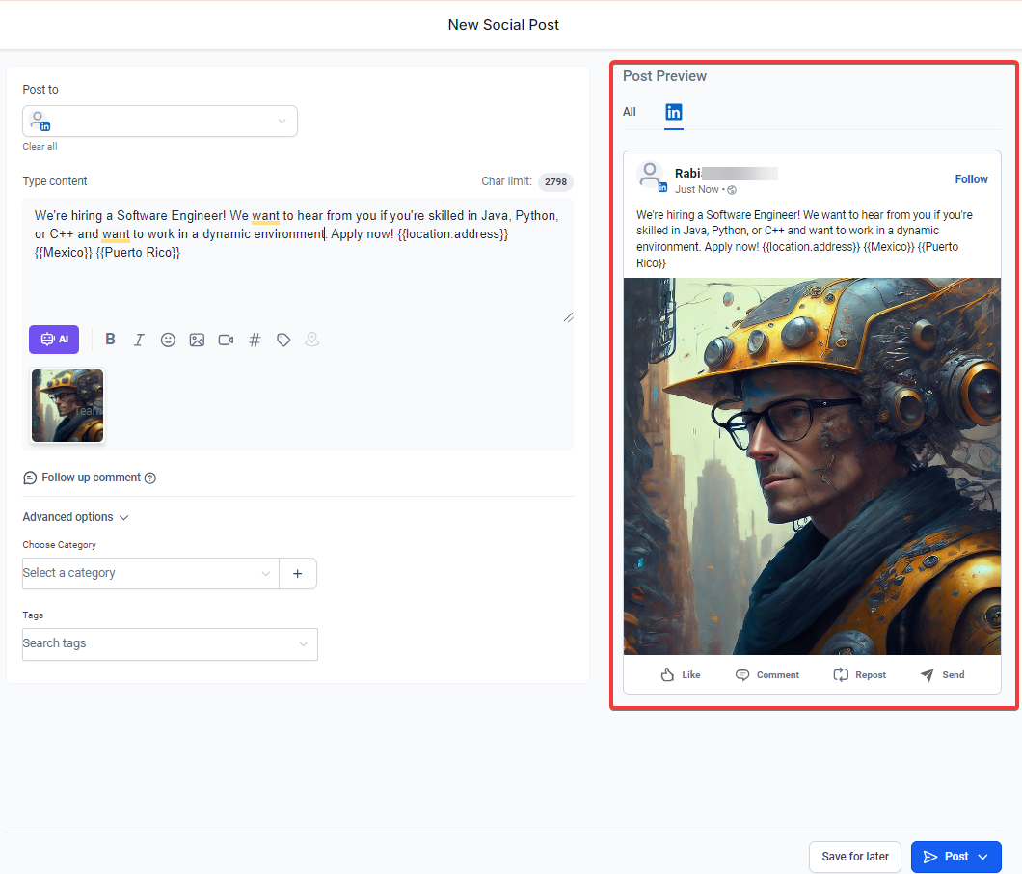Toggle italic formatting in the editor toolbar
1022x874 pixels.
139,340
